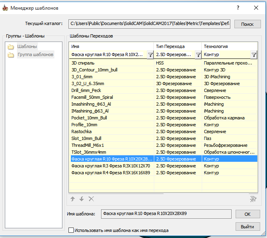Click the Контур 3D technology cell
The image size is (267, 238).
tap(230, 70)
